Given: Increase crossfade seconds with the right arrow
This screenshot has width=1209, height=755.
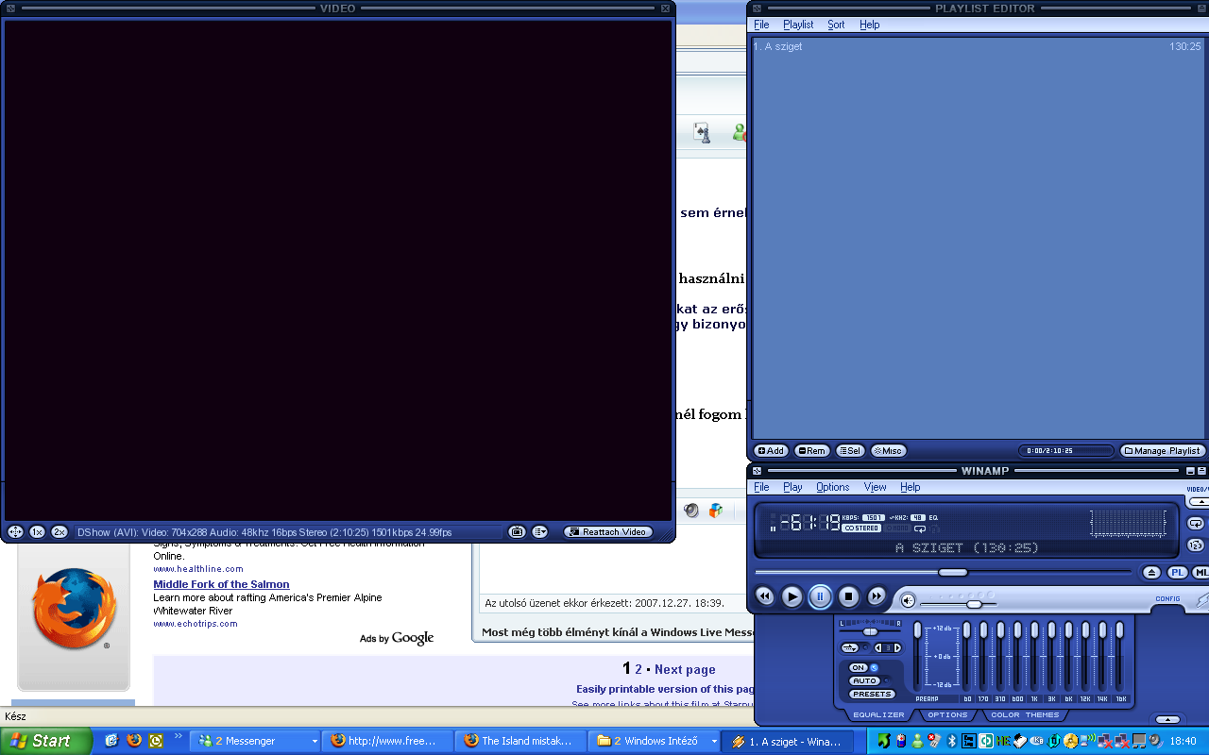Looking at the screenshot, I should [897, 648].
